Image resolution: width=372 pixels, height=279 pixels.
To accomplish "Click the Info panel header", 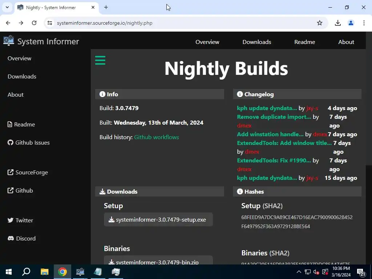I will click(159, 94).
